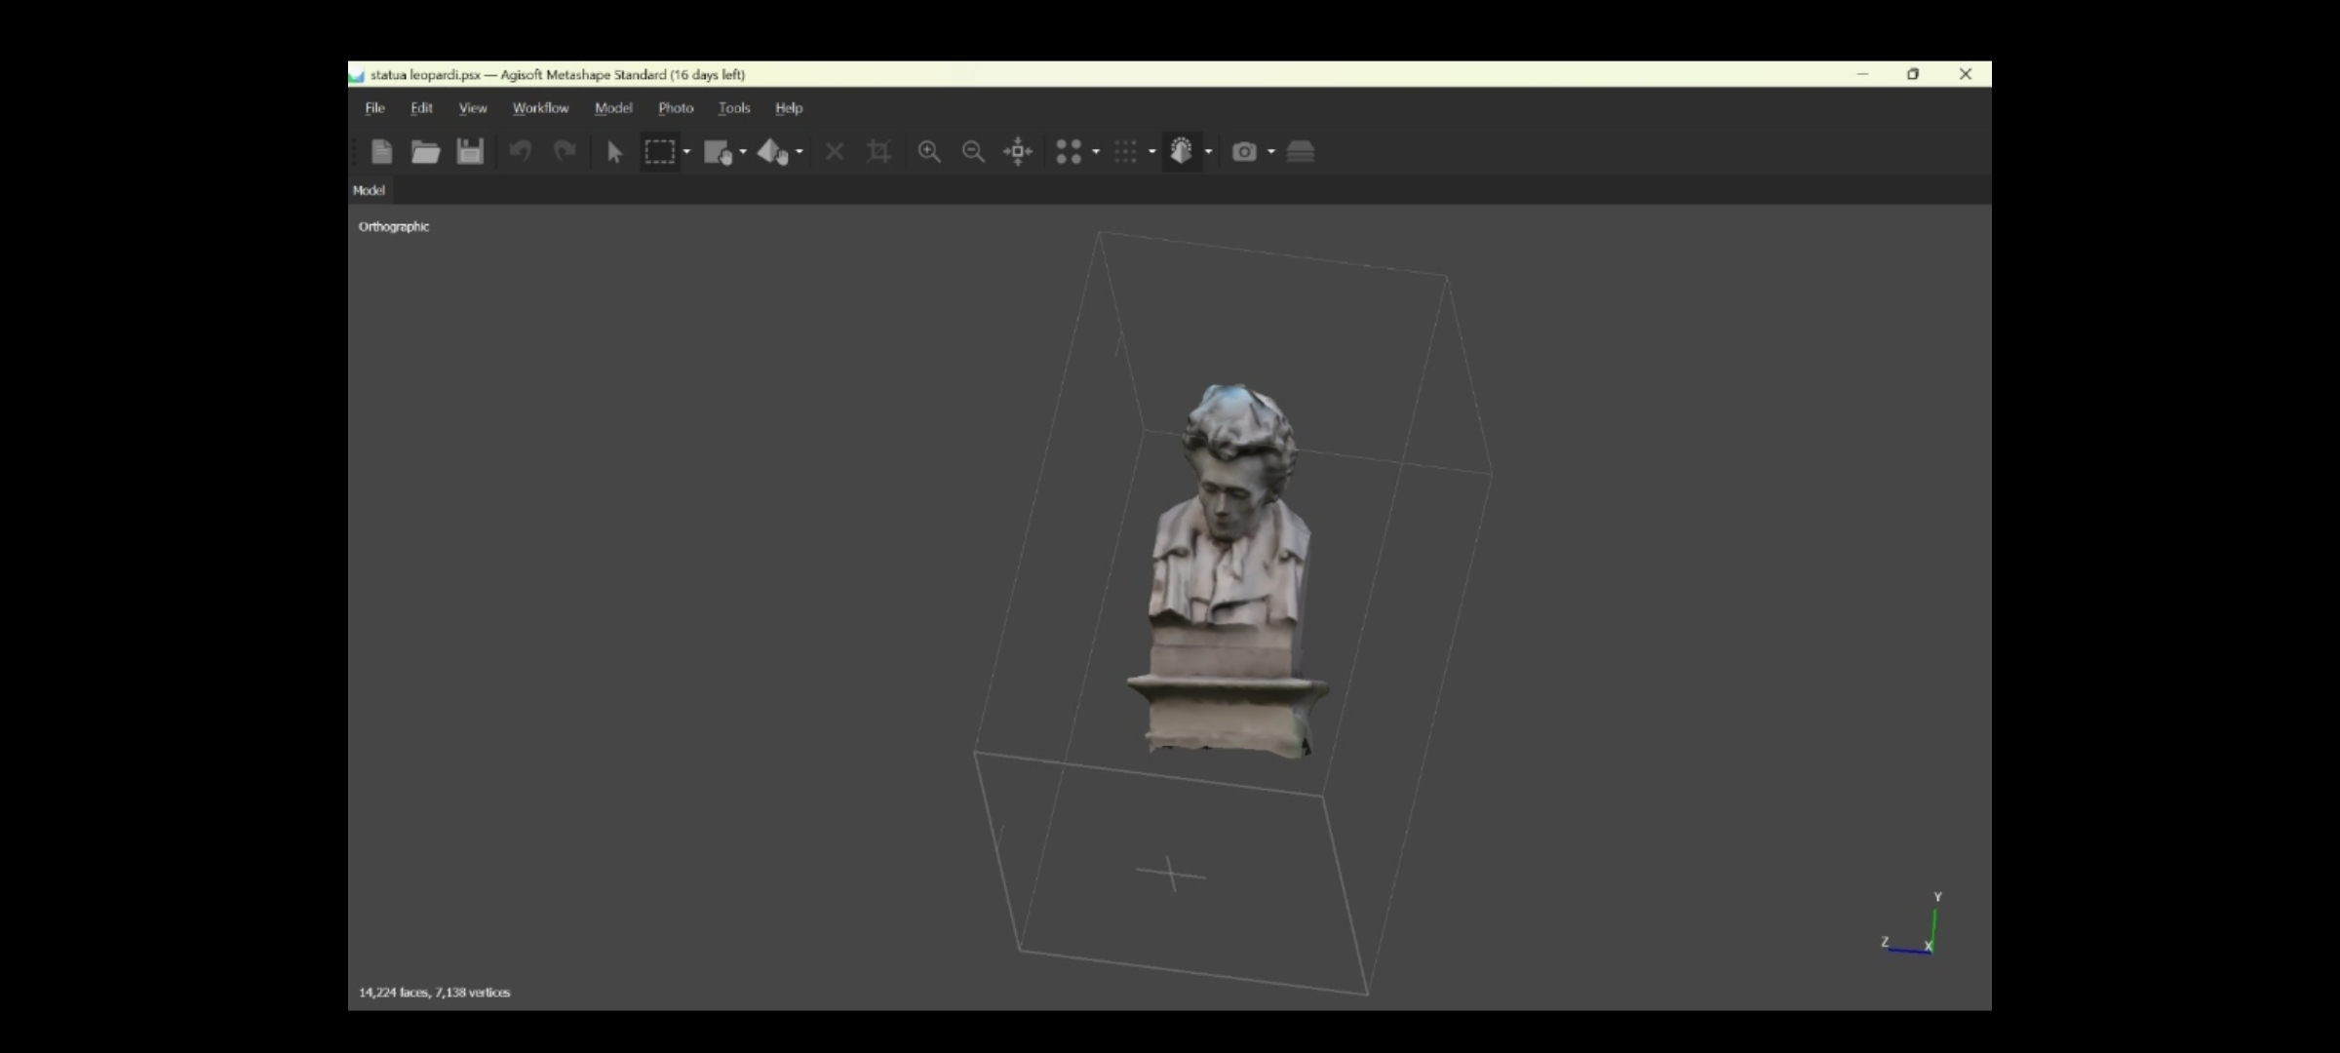Choose the Move Region tool
Screen dimensions: 2340x1053
719,152
